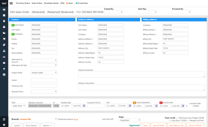Open the clipboard icon in sidebar
Image resolution: width=208 pixels, height=127 pixels.
click(x=4, y=21)
